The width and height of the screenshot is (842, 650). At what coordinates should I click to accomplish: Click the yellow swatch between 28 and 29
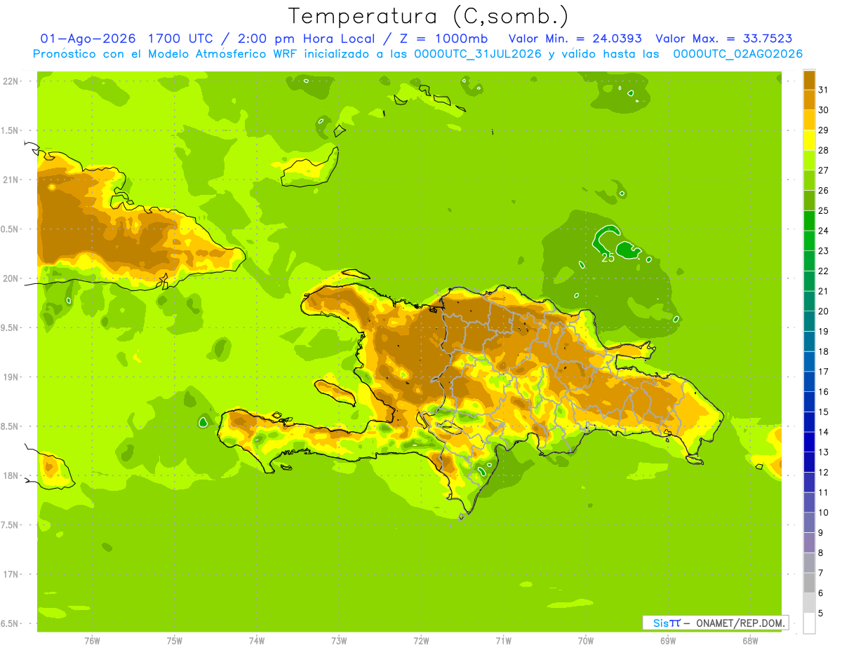tap(809, 140)
